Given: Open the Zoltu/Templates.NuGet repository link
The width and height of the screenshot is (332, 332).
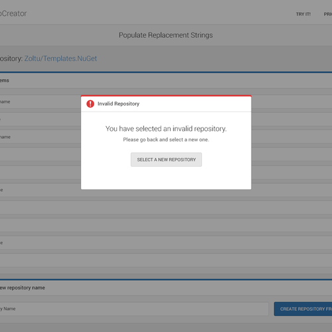Looking at the screenshot, I should (x=60, y=58).
